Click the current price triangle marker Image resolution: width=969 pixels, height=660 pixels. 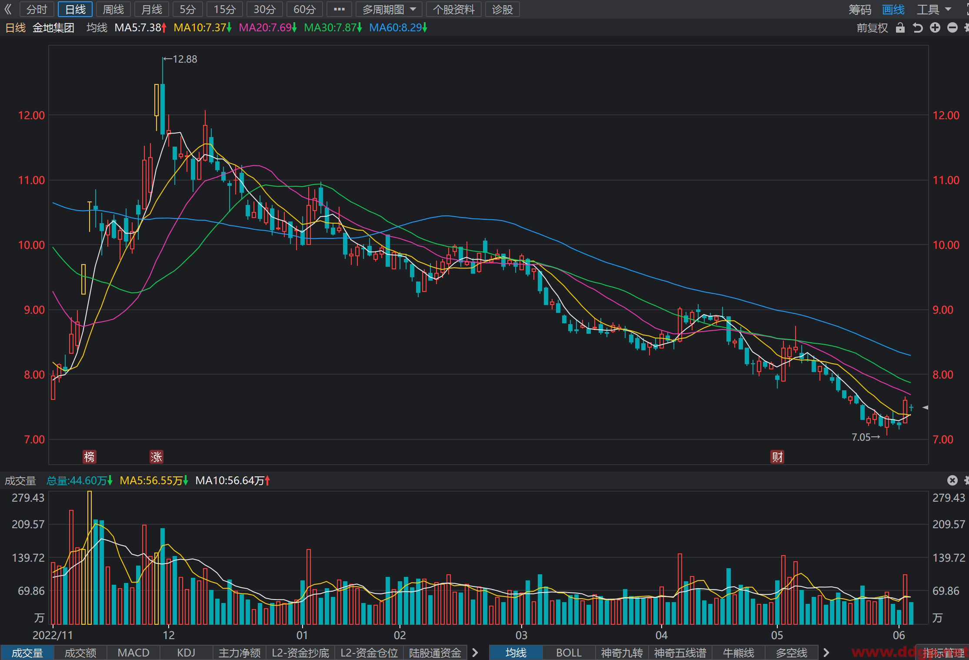click(925, 407)
